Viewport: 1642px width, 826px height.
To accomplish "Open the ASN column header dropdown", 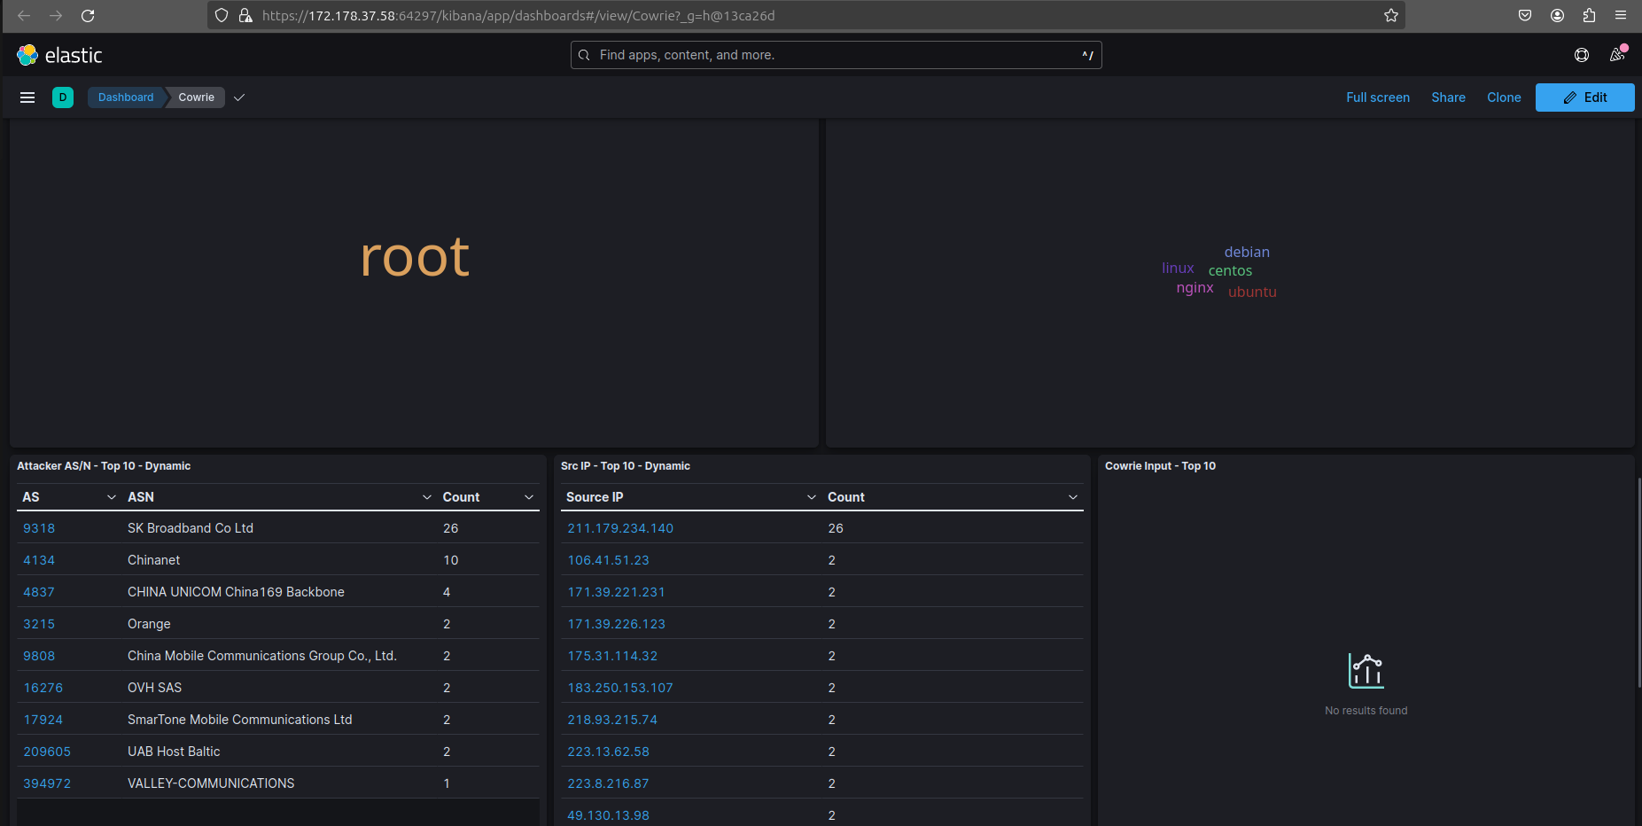I will click(427, 497).
